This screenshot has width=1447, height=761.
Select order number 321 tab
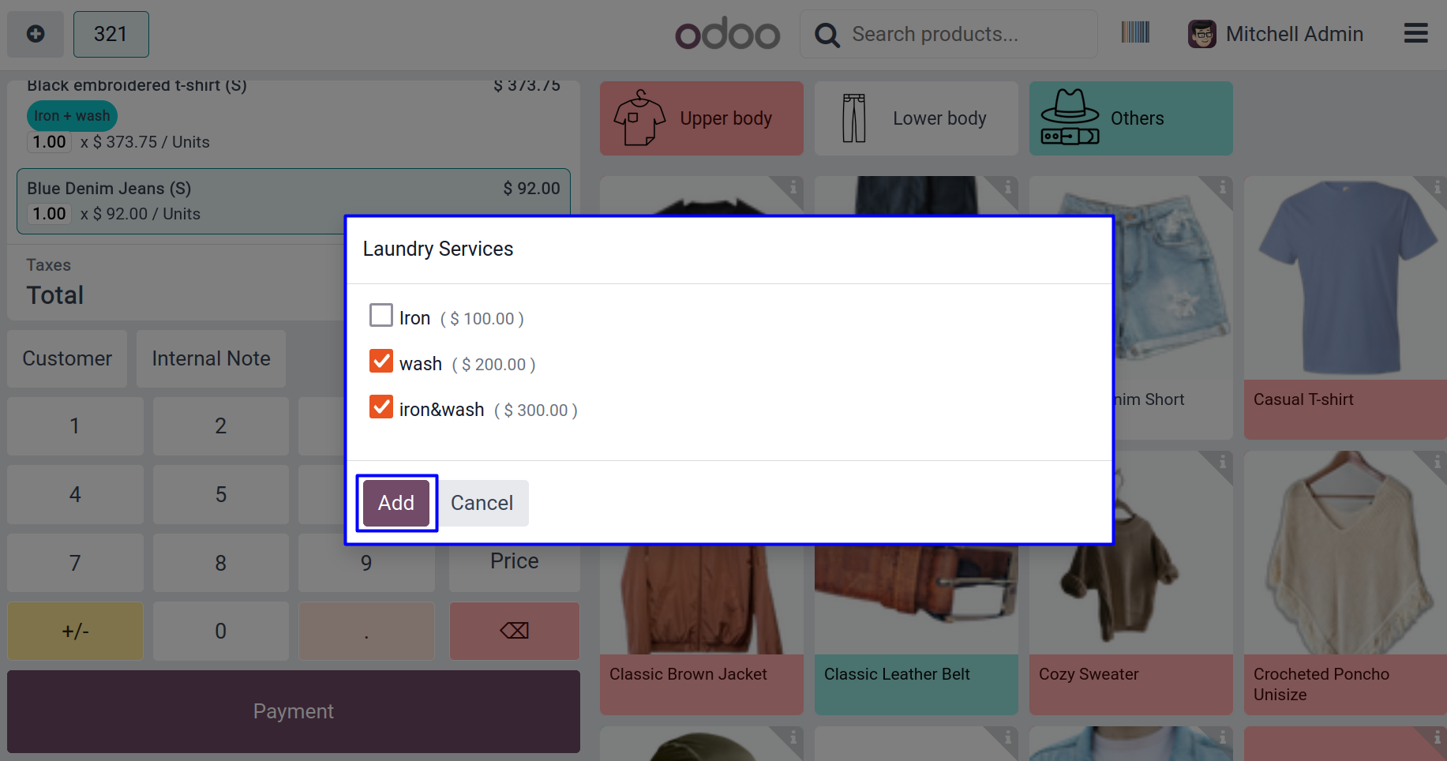pyautogui.click(x=111, y=34)
